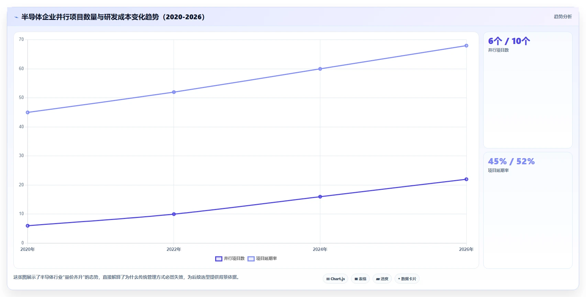This screenshot has height=297, width=586.
Task: Click the 2020年 x-axis label
Action: pyautogui.click(x=27, y=249)
